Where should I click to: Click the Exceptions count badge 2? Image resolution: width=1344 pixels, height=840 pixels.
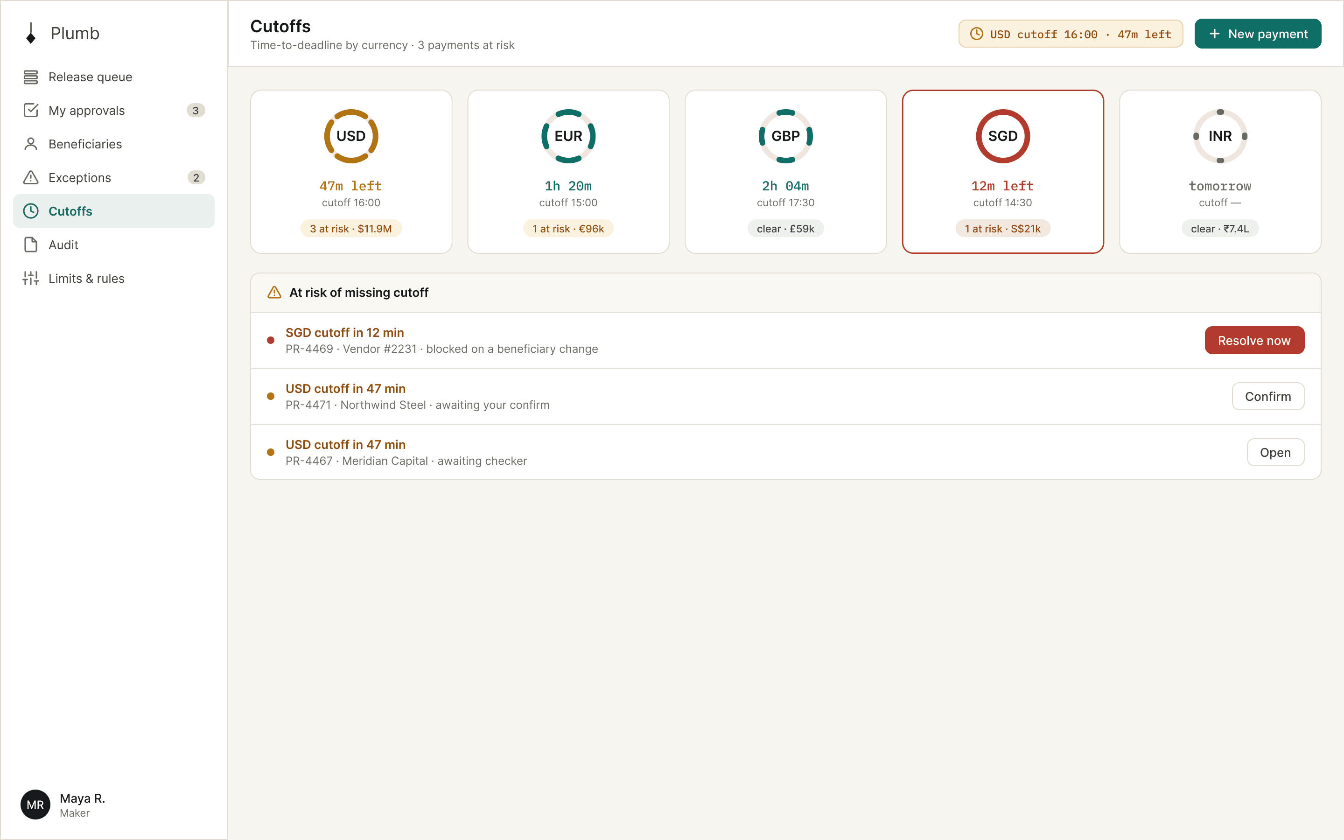[196, 178]
